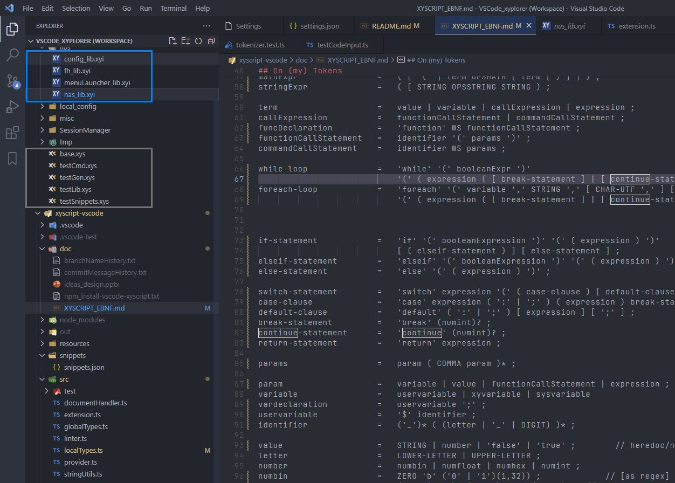Switch to the settings.json tab
Viewport: 675px width, 483px height.
[x=320, y=26]
